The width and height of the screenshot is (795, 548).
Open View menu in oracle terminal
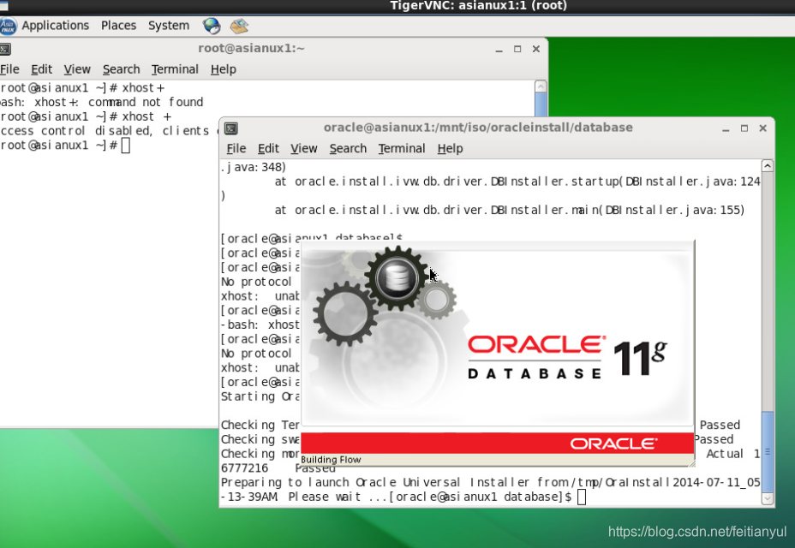click(304, 148)
